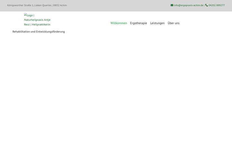Navigate to Über uns page

coord(173,23)
